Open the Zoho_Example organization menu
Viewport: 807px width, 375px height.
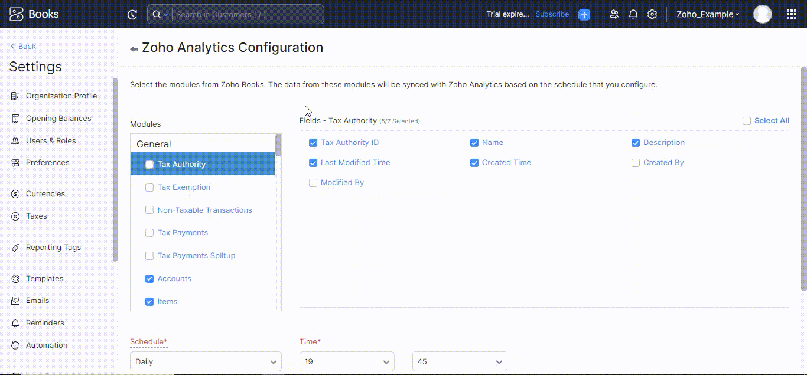[708, 14]
